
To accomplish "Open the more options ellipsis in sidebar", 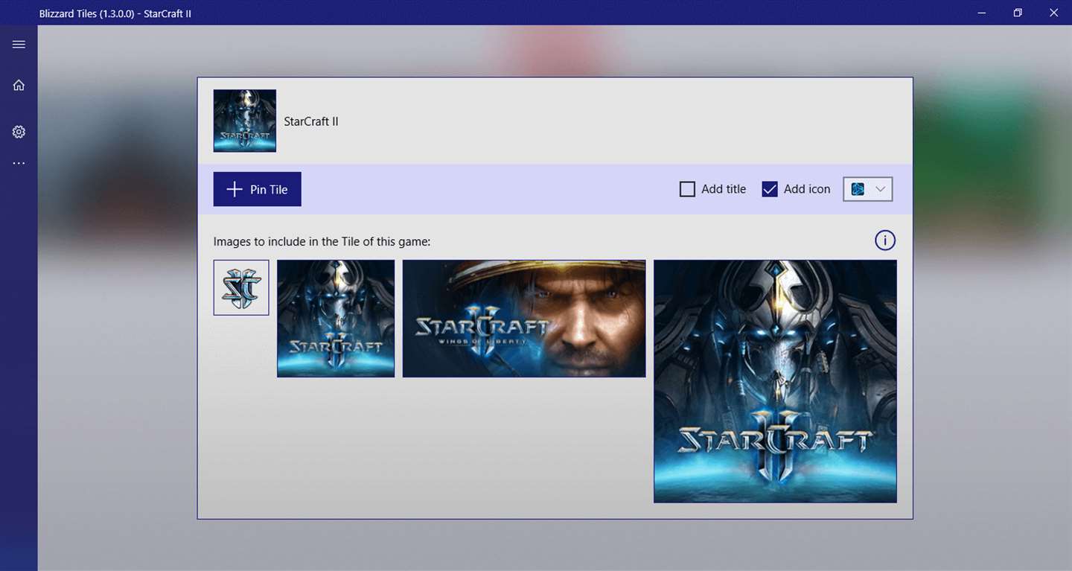I will [19, 163].
